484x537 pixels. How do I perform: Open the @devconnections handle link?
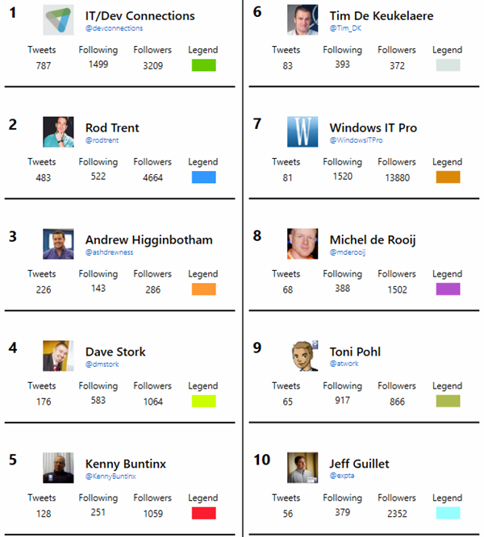click(115, 28)
